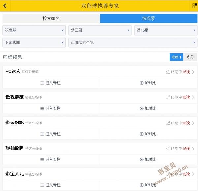
Task: Click the plus icon next to 加对比 for FC达人
Action: pos(142,83)
